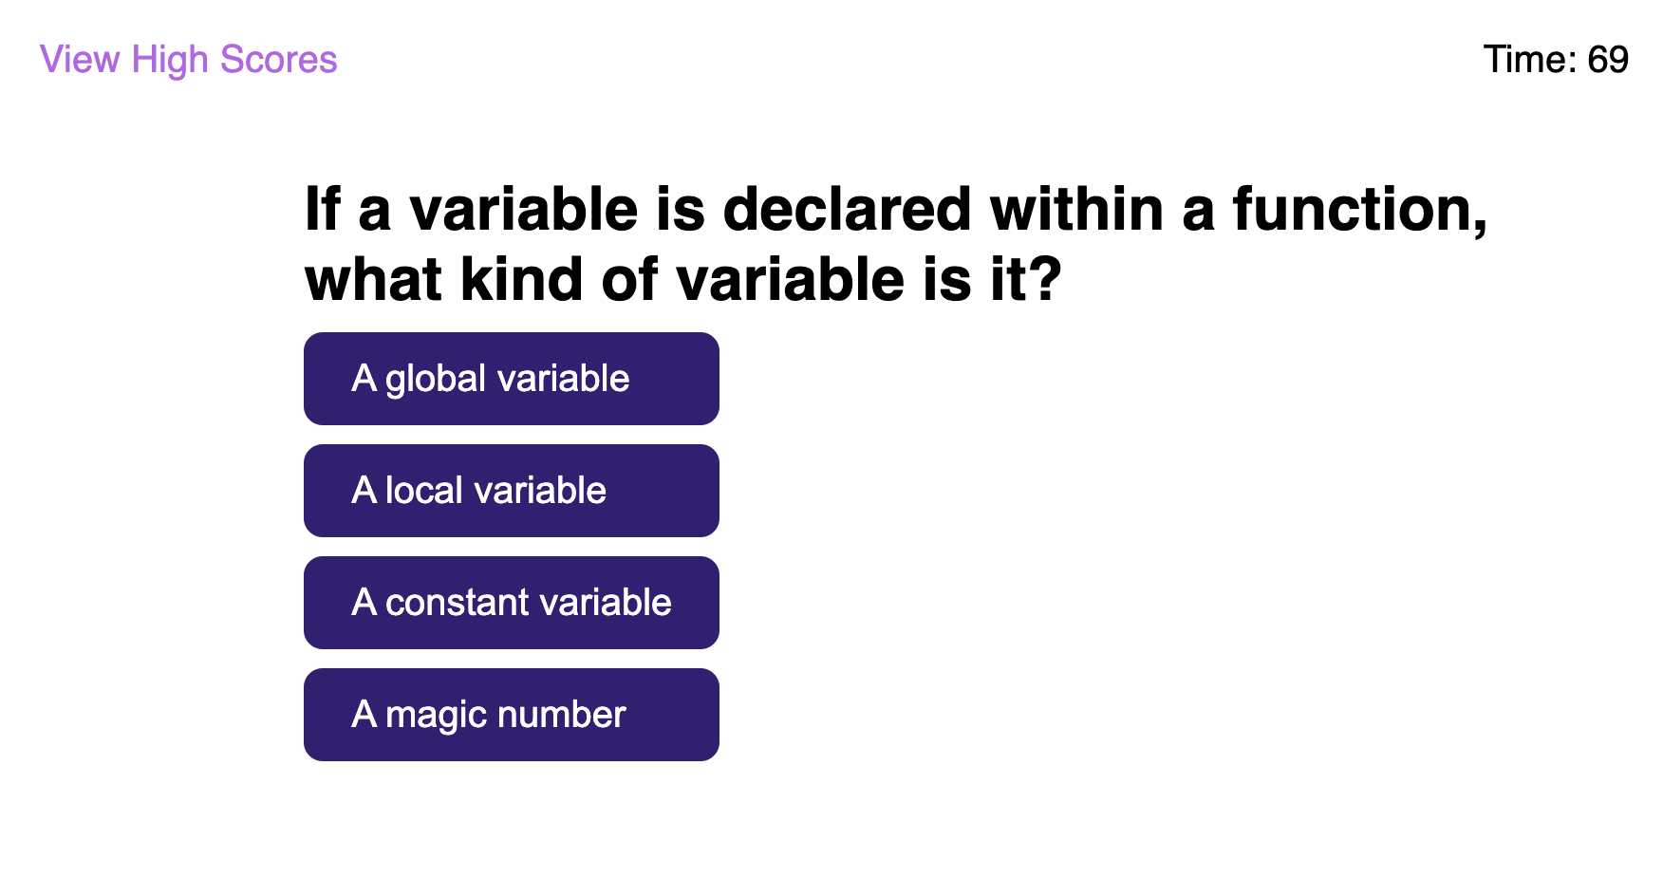
Task: Submit 'local variable' as your answer
Action: point(511,491)
